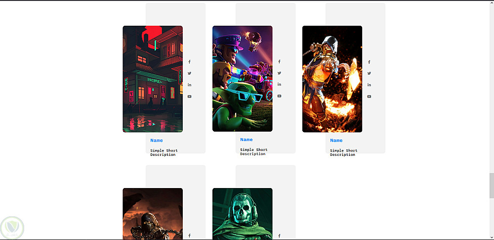Click the neon street building image
Screen dimensions: 494x240
point(153,79)
